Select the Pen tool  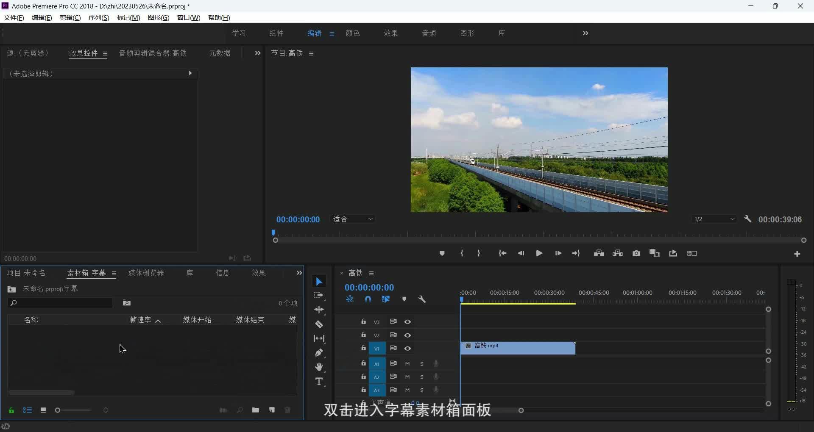(x=319, y=353)
